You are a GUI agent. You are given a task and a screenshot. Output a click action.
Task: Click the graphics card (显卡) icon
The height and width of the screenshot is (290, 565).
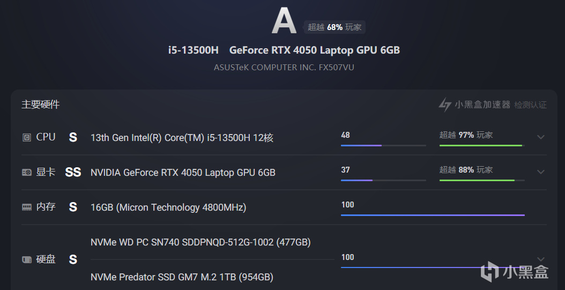pyautogui.click(x=27, y=172)
